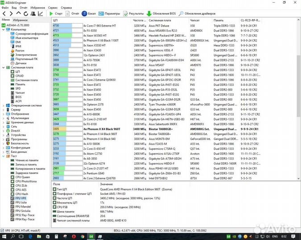301x240 pixels.
Task: Click the Частота column header
Action: tap(139, 20)
